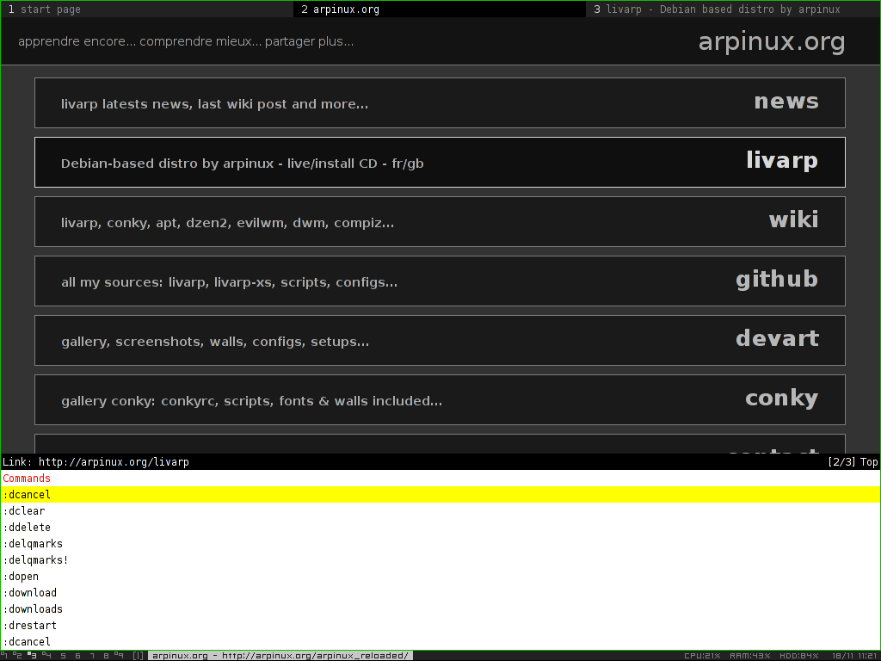Click the "arpinux.org - http://arpinux.org/arpinux_reloaded/" window title
881x661 pixels.
tap(280, 655)
